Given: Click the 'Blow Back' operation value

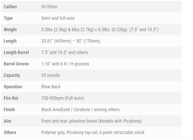Looking at the screenshot, I should (51, 87).
